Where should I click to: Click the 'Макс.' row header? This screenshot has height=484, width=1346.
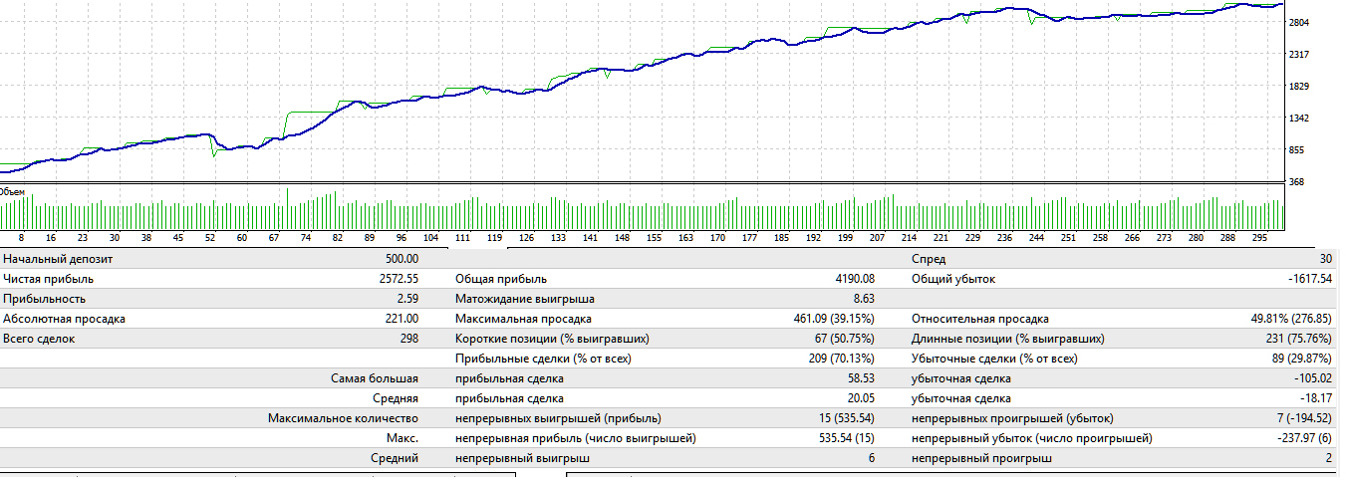pos(402,438)
